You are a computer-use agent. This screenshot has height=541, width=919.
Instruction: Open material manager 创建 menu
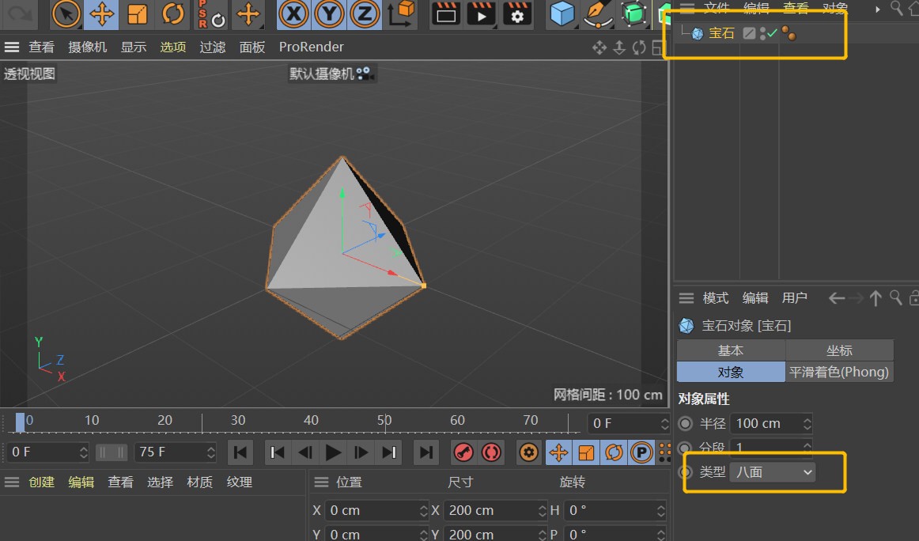pyautogui.click(x=42, y=482)
